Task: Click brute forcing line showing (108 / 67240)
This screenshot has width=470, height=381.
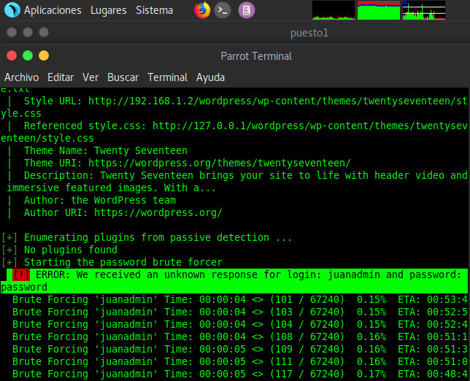Action: [x=240, y=336]
